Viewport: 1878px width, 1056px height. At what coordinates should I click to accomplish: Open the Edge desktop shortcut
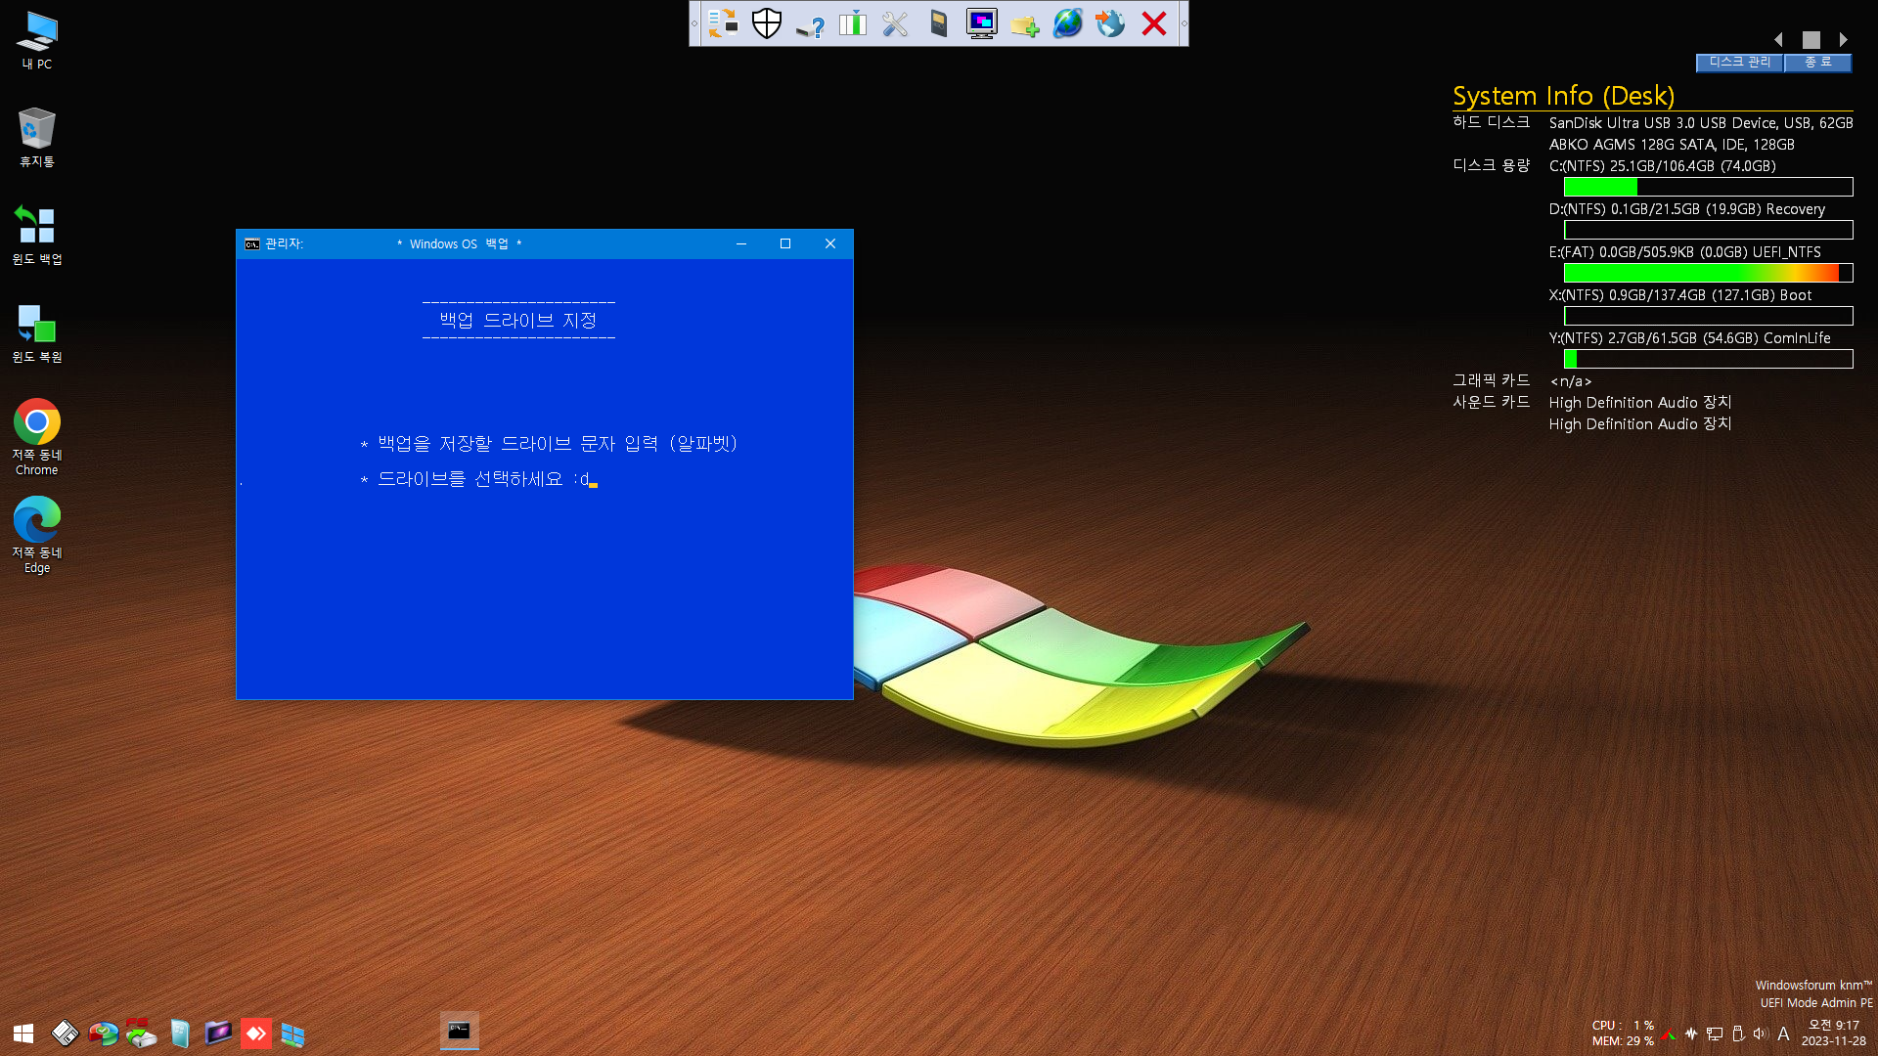coord(37,535)
